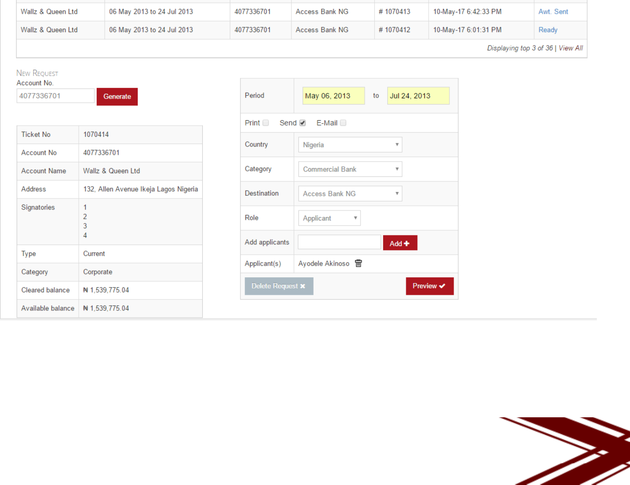Click the Add applicants text field

(339, 242)
